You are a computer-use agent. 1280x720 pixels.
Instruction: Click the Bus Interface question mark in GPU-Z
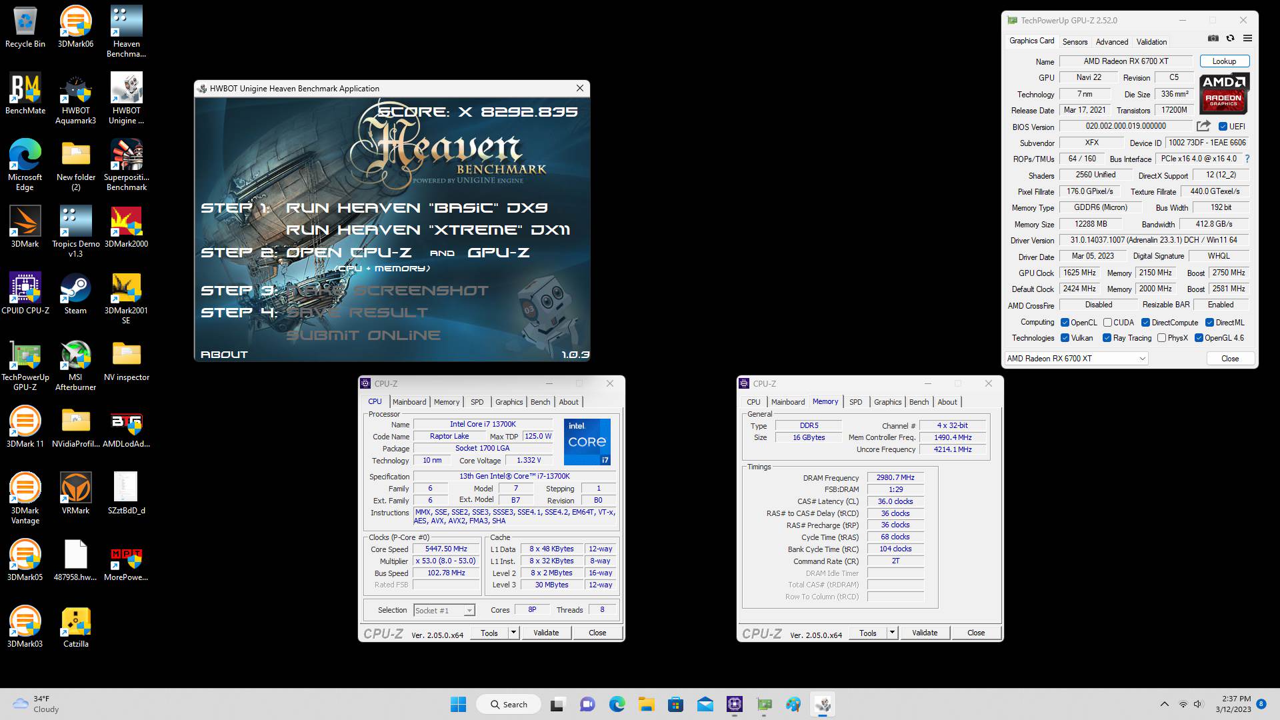pos(1247,159)
